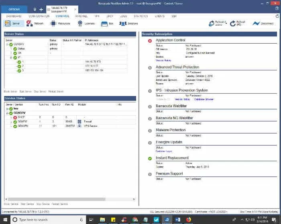Switch to the EVENTS tab
The width and height of the screenshot is (281, 224).
pos(160,16)
